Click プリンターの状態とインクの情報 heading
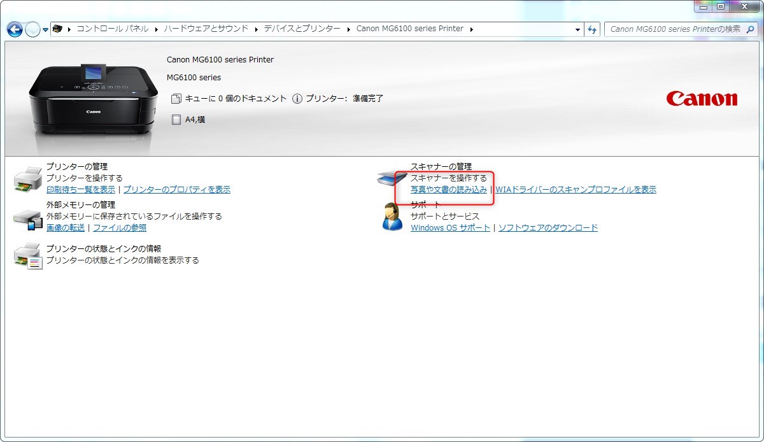Screen dimensions: 764x442 (104, 249)
